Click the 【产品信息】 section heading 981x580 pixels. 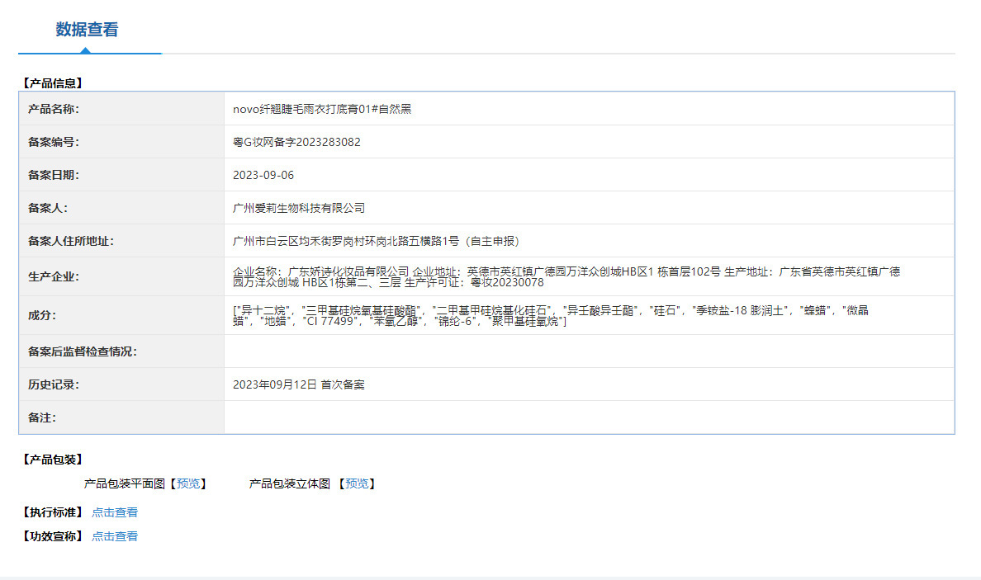pos(53,83)
